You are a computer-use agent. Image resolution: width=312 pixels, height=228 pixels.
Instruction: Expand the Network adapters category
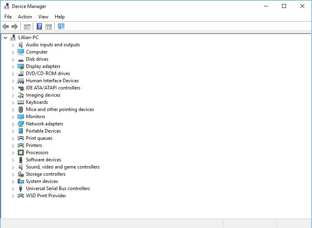[x=13, y=124]
